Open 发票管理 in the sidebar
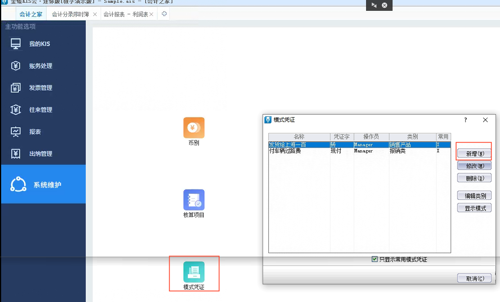The image size is (500, 302). click(40, 88)
